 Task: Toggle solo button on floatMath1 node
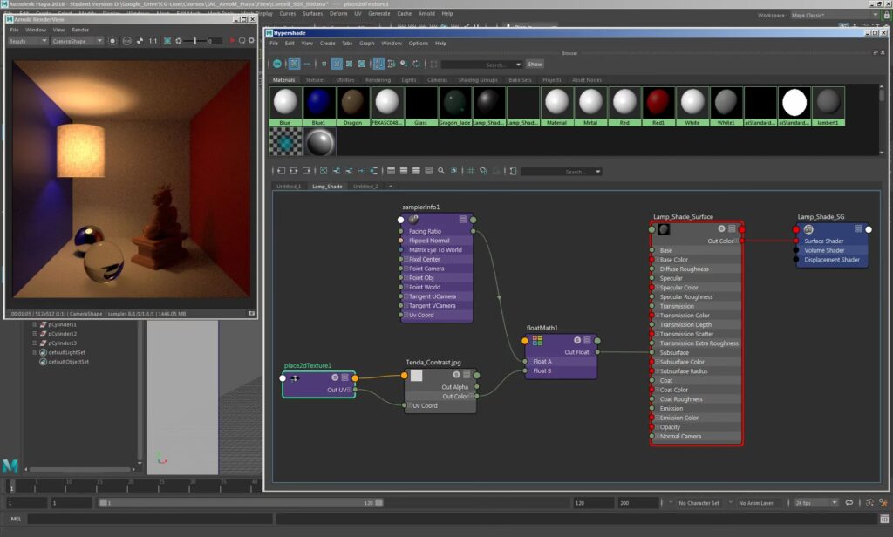pyautogui.click(x=577, y=340)
